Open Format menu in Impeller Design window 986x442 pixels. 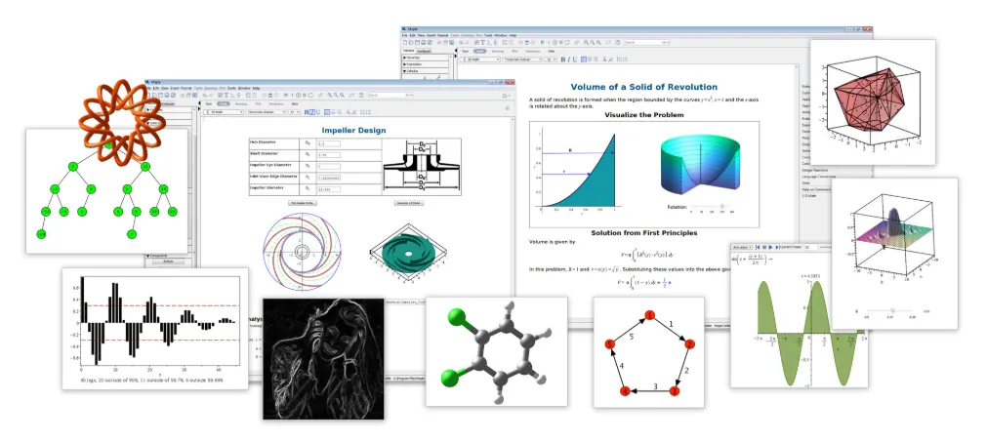click(186, 88)
